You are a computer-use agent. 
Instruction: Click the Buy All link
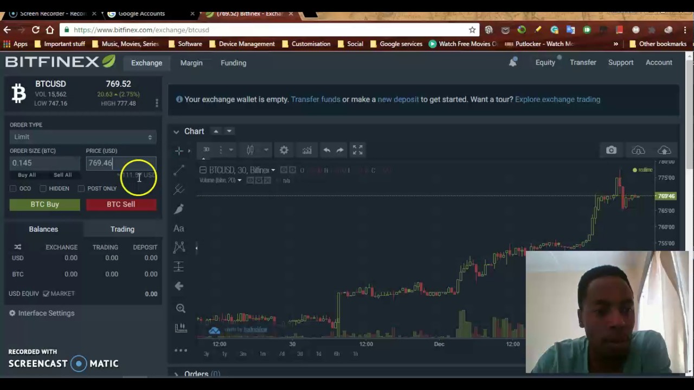point(27,175)
